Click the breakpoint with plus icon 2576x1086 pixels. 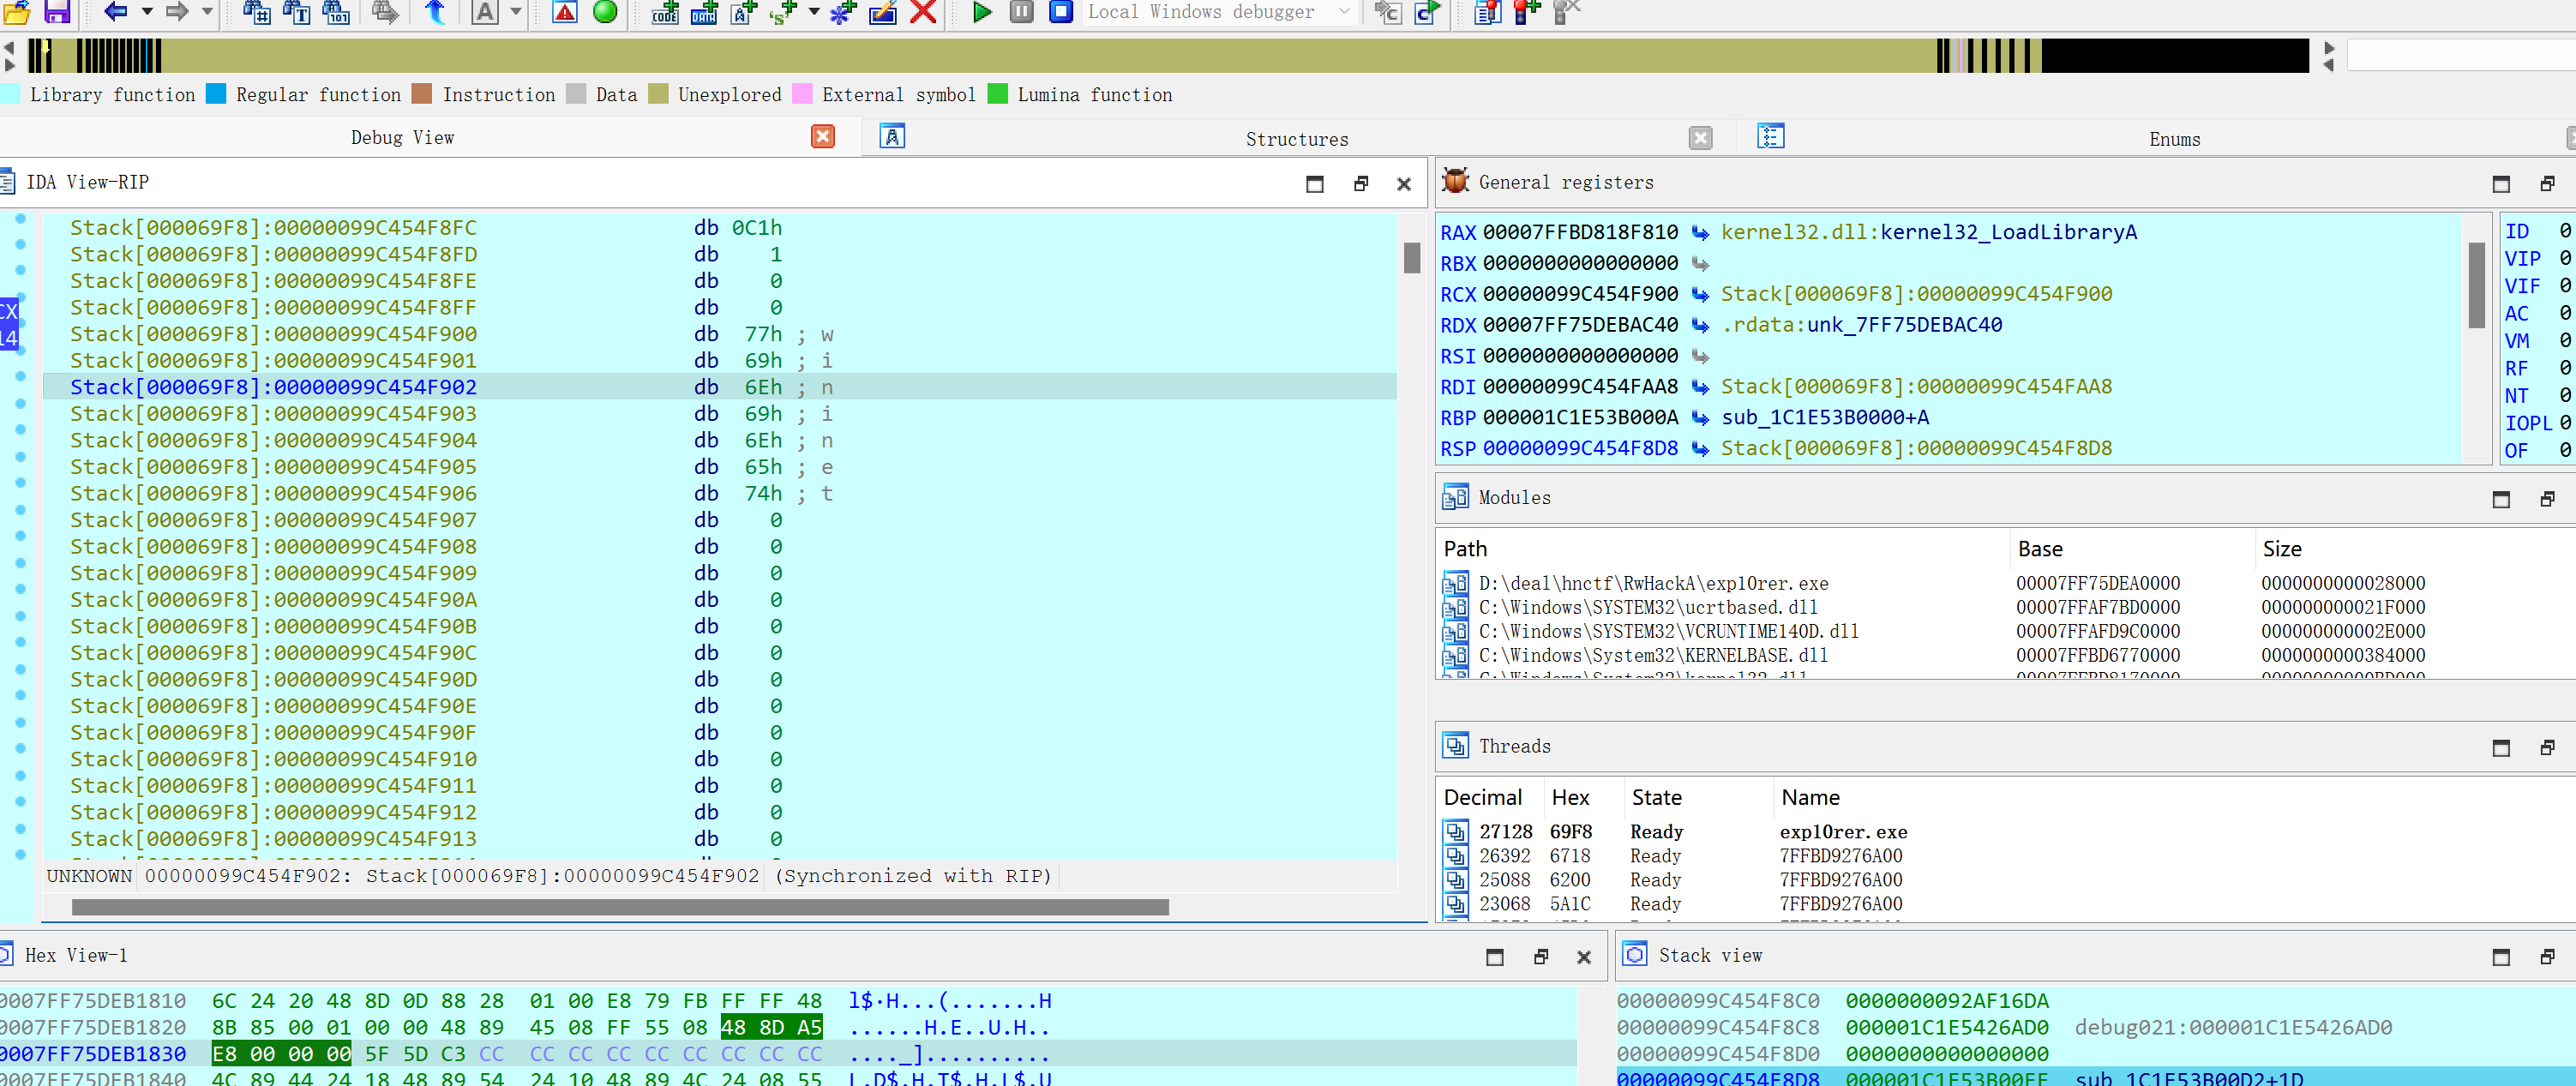click(1527, 11)
